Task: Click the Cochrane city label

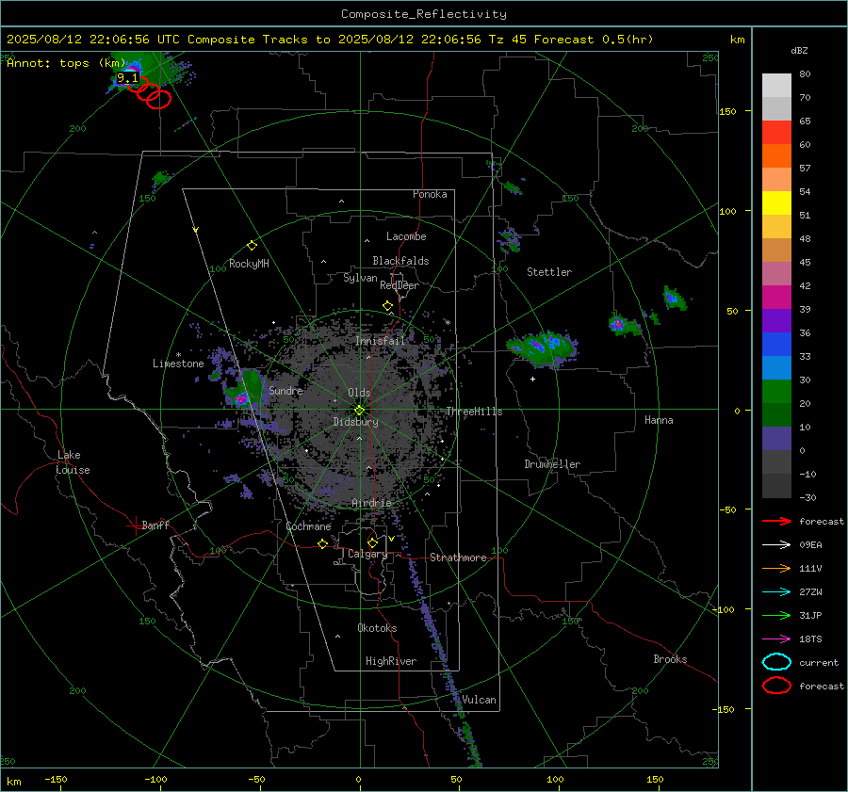Action: 308,526
